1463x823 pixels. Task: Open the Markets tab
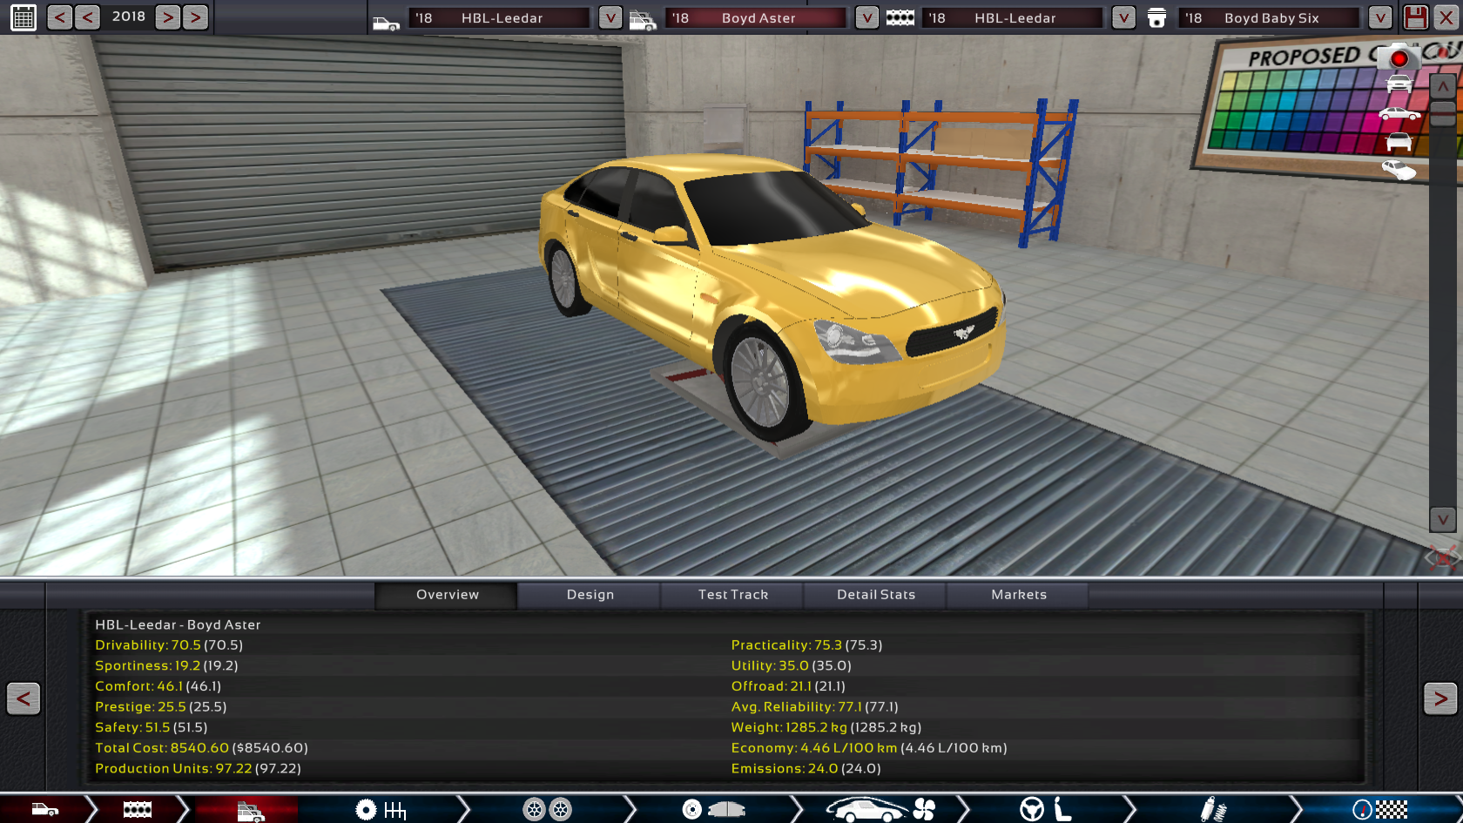tap(1018, 595)
